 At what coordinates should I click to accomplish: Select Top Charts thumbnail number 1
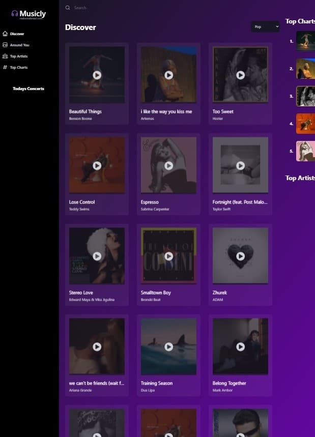[305, 41]
